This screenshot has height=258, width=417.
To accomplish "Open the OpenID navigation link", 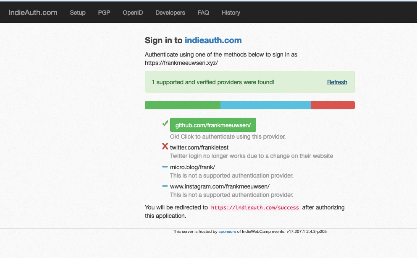I will point(133,13).
